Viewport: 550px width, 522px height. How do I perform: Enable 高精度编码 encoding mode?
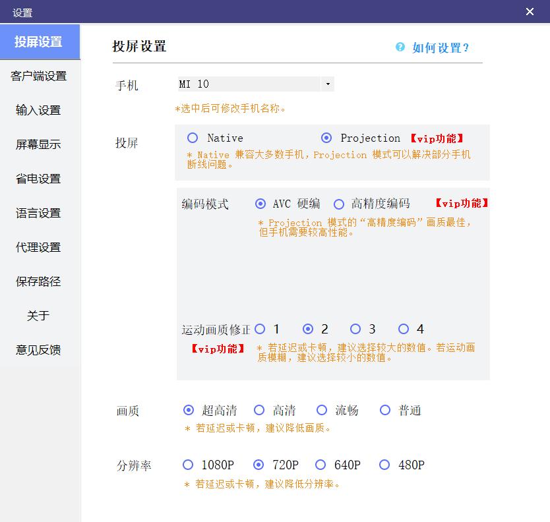pos(339,204)
